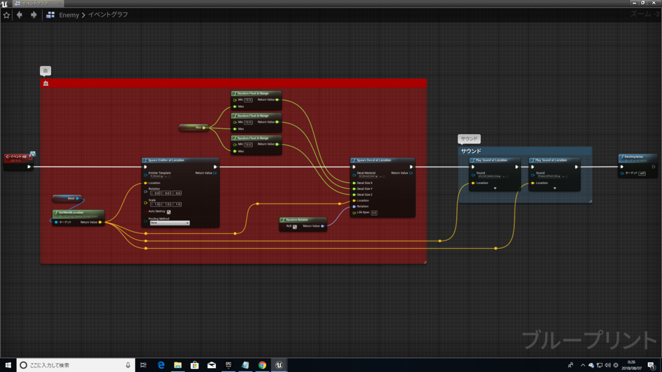
Task: Click the Scale Z field on Spawn Emitter
Action: tap(177, 204)
